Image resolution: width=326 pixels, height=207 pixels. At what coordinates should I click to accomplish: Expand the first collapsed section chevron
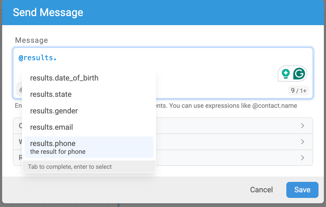tap(302, 126)
